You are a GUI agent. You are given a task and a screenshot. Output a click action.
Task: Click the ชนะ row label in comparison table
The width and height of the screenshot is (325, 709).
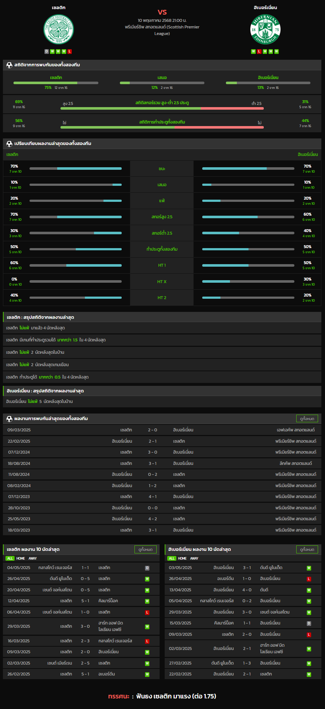162,169
